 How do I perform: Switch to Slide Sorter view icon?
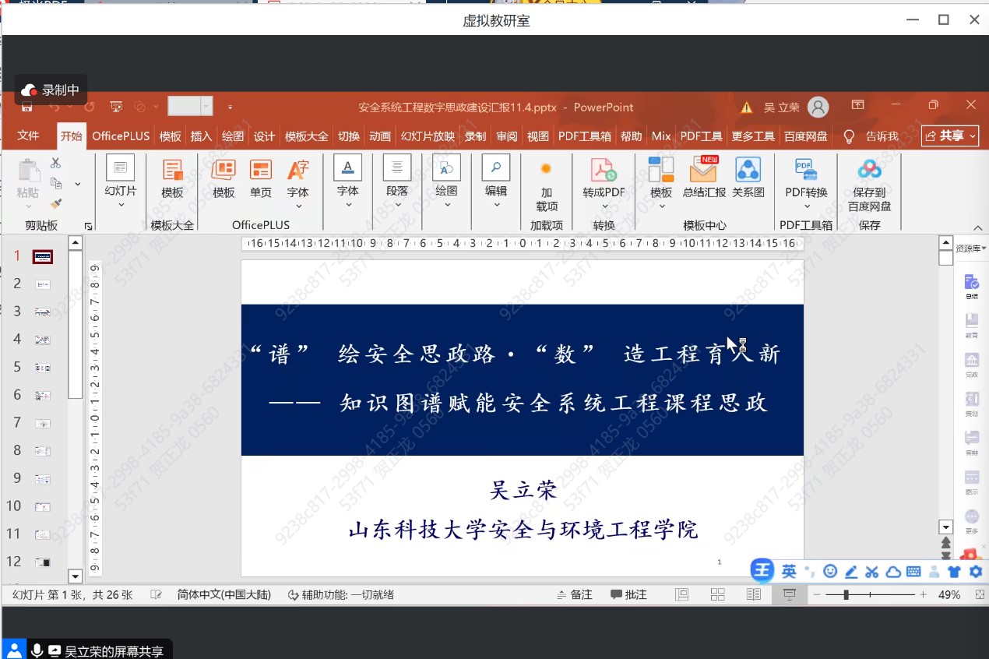716,594
